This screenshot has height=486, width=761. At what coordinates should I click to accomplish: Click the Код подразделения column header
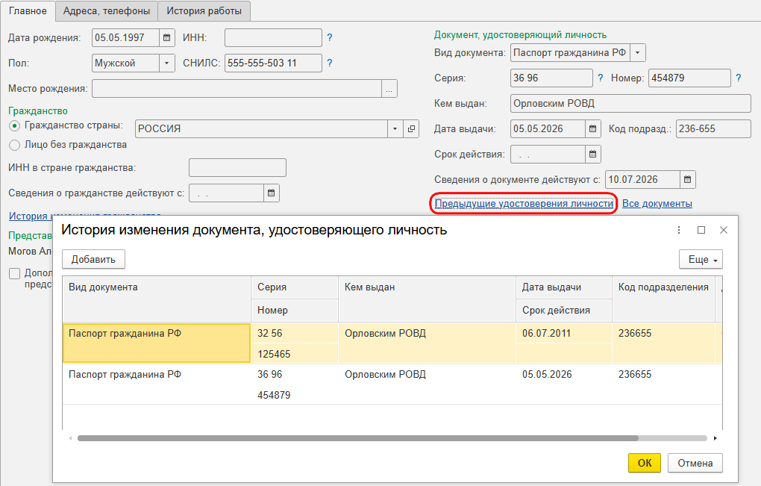(x=663, y=299)
